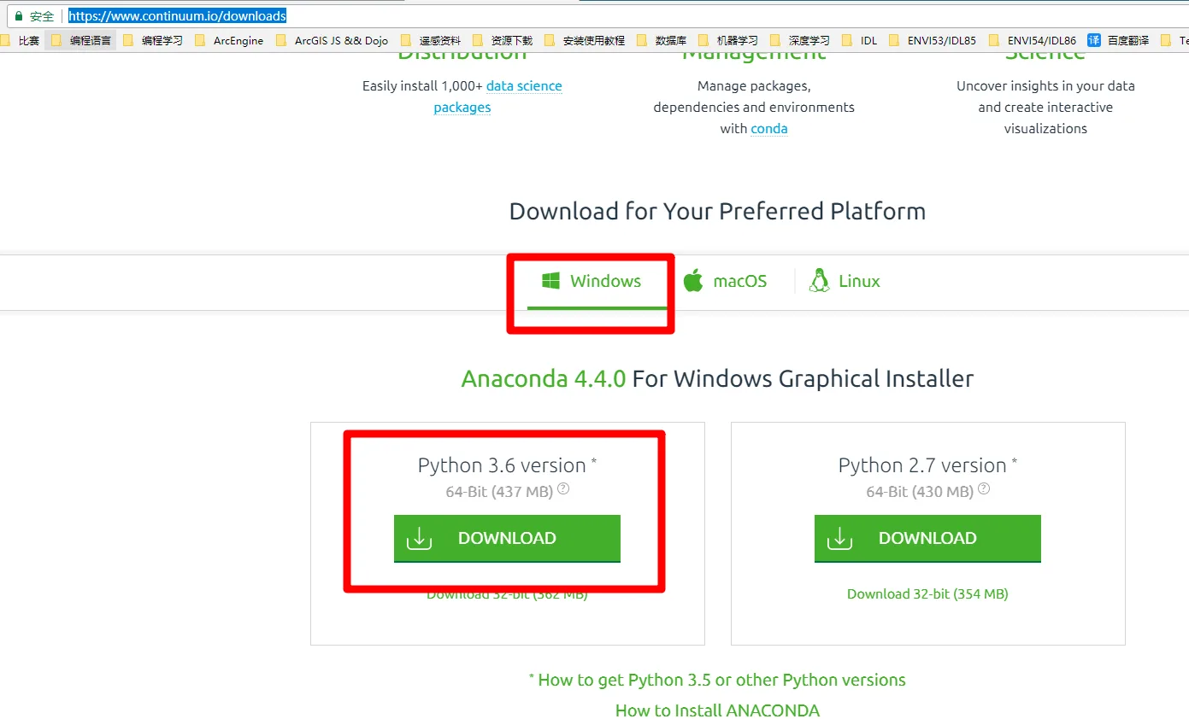Image resolution: width=1189 pixels, height=719 pixels.
Task: Click the secure lock icon in address bar
Action: tap(19, 16)
